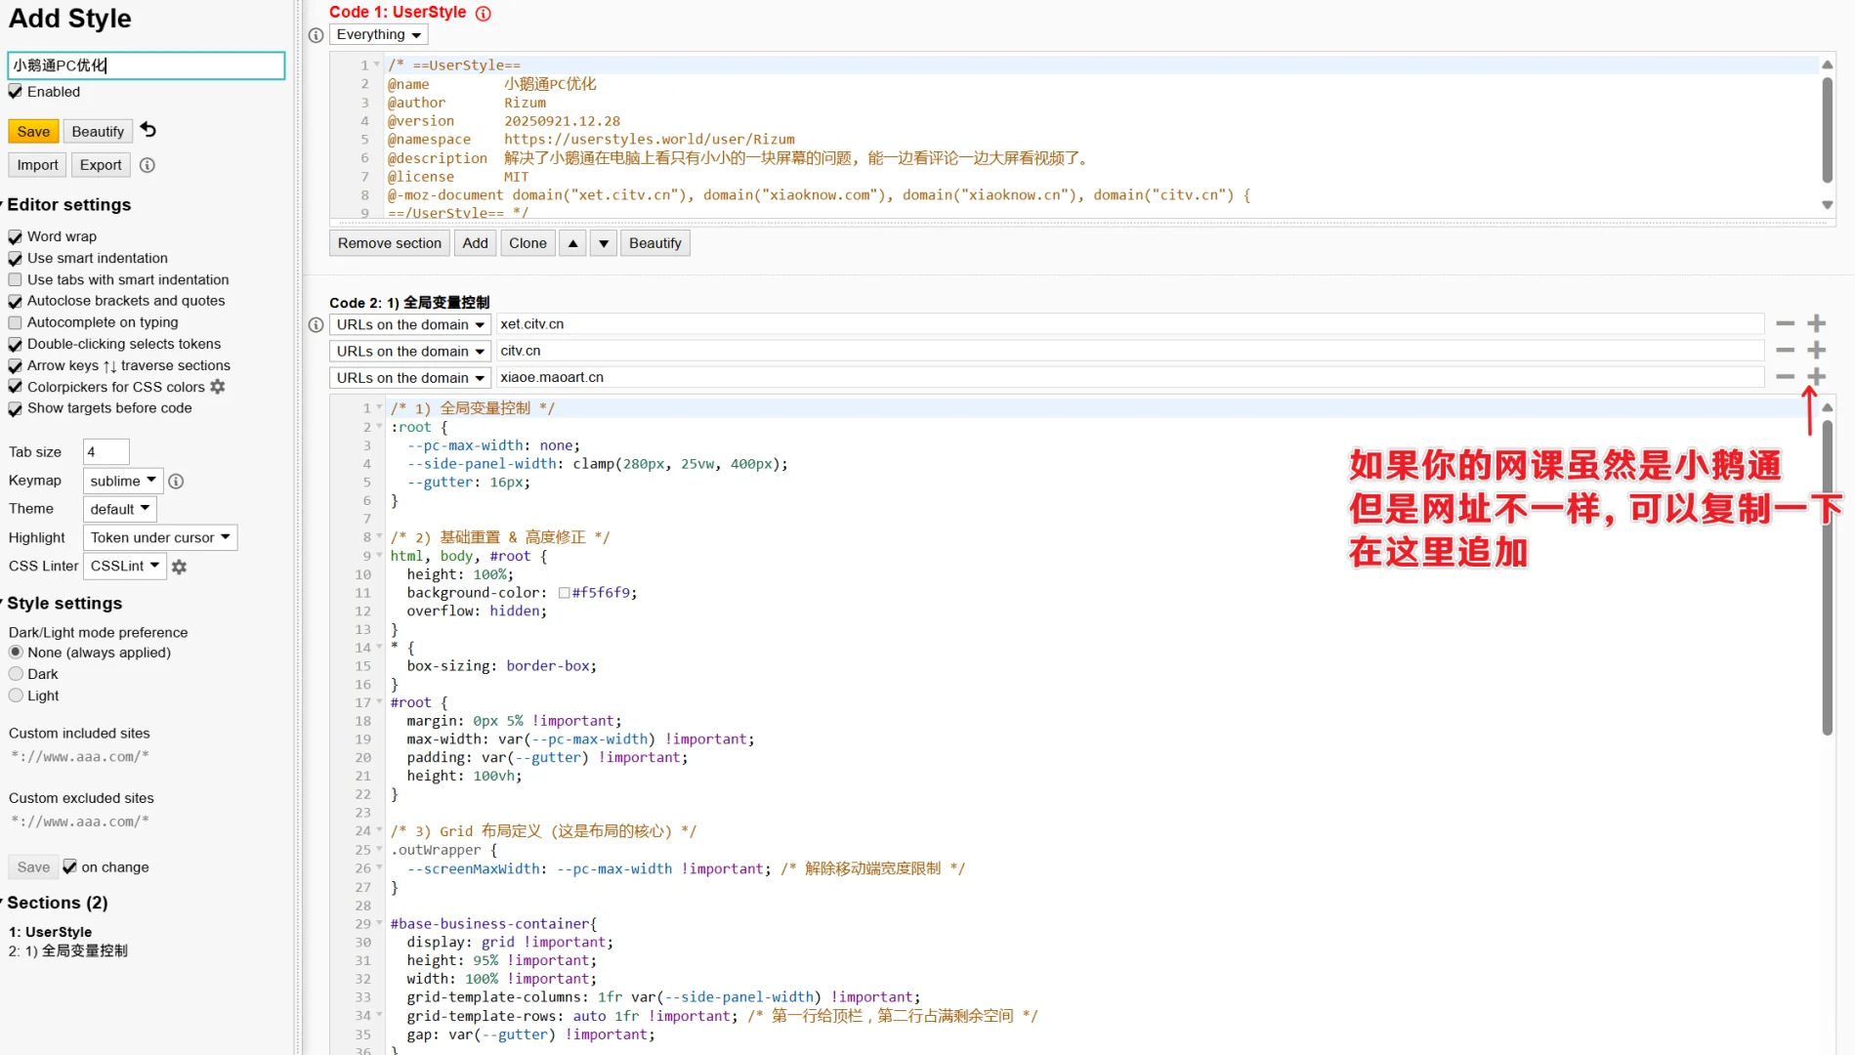Image resolution: width=1855 pixels, height=1055 pixels.
Task: Open target type dropdown for citv.cn
Action: [410, 351]
